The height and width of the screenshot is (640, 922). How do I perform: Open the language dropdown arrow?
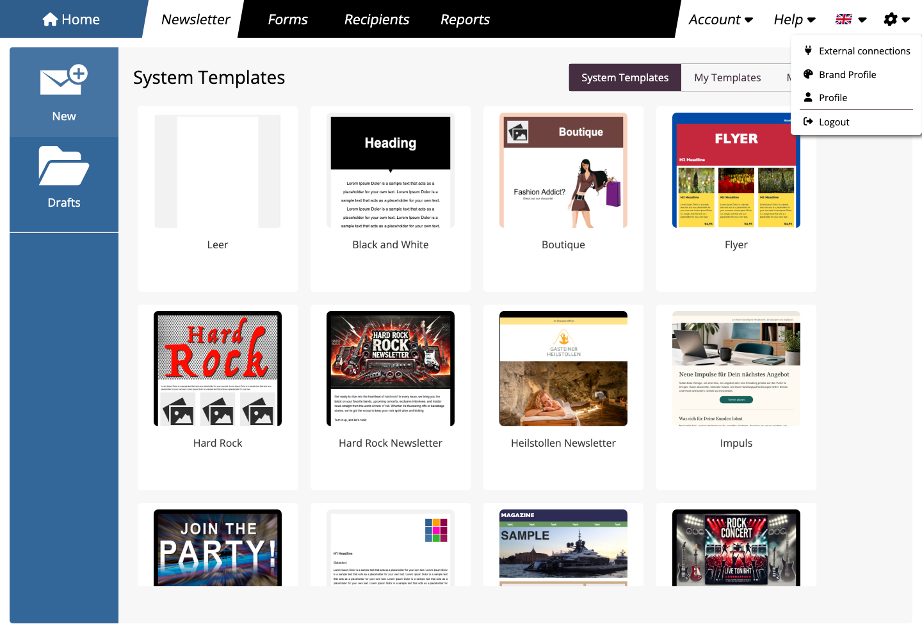click(x=862, y=20)
